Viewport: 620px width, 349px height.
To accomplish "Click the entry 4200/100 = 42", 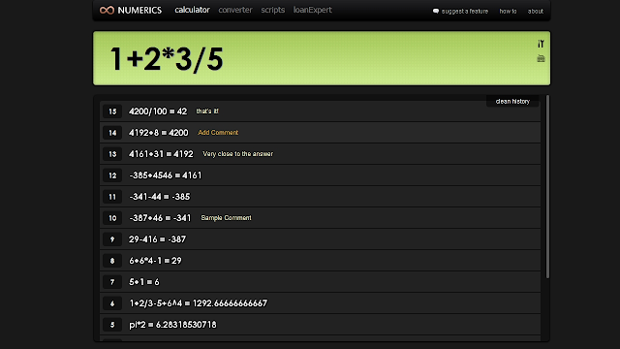I will 158,111.
